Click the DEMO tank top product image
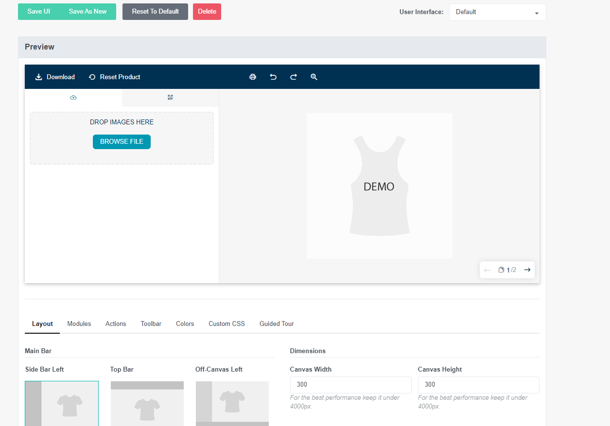610x426 pixels. (379, 186)
